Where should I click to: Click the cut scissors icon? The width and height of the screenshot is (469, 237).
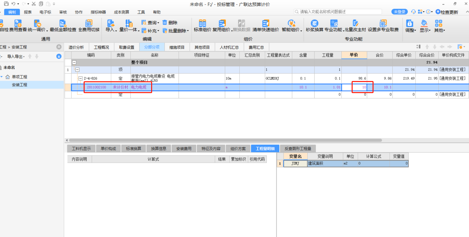pos(34,4)
